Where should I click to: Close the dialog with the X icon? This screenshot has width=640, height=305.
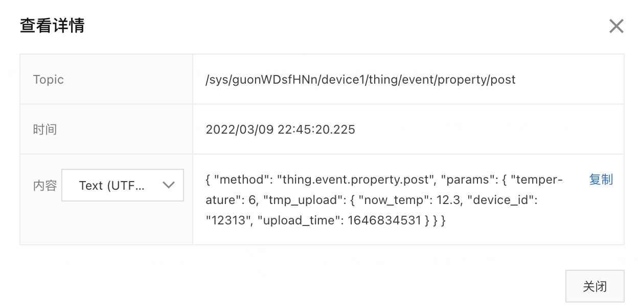click(616, 26)
